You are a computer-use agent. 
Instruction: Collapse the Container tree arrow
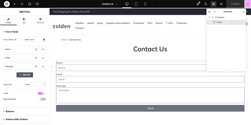coord(209,17)
